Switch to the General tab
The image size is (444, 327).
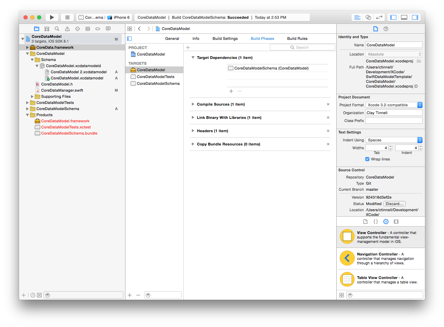(x=172, y=39)
